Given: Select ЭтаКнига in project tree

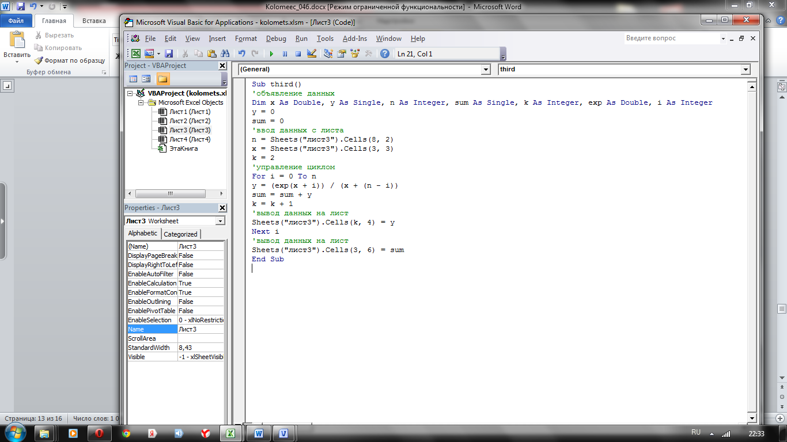Looking at the screenshot, I should pos(183,148).
